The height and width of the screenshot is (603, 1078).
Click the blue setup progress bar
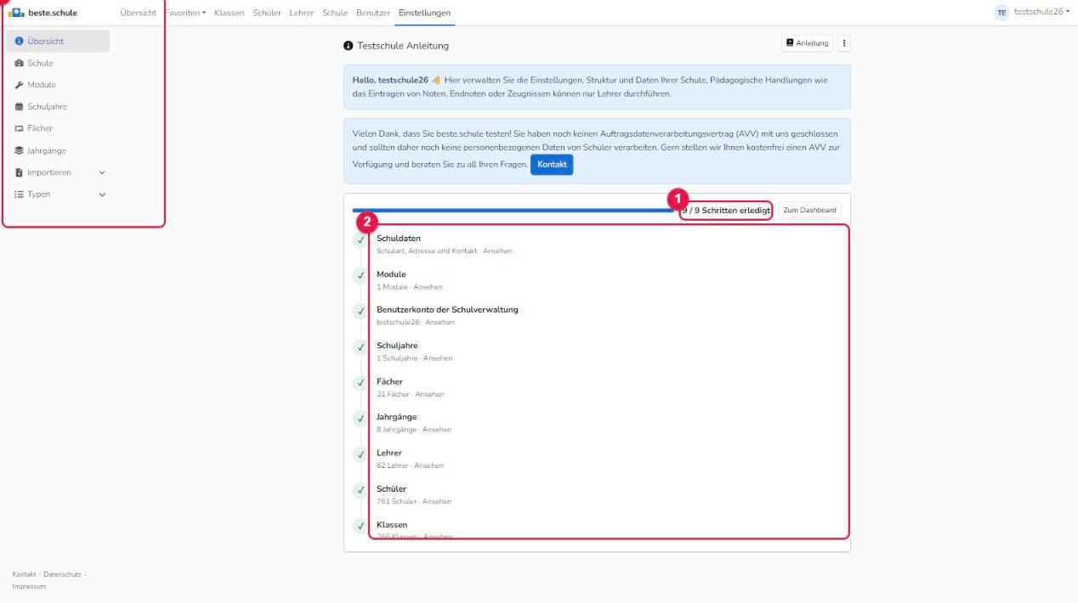(x=513, y=210)
